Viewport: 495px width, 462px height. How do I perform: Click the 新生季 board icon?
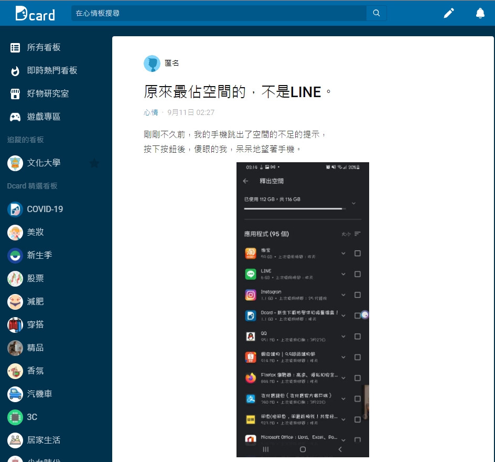tap(15, 256)
